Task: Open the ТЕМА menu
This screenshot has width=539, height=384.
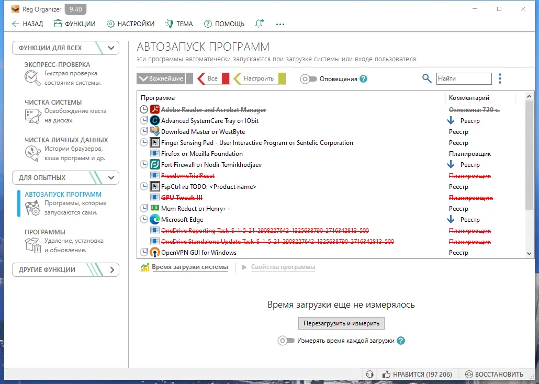Action: point(179,24)
